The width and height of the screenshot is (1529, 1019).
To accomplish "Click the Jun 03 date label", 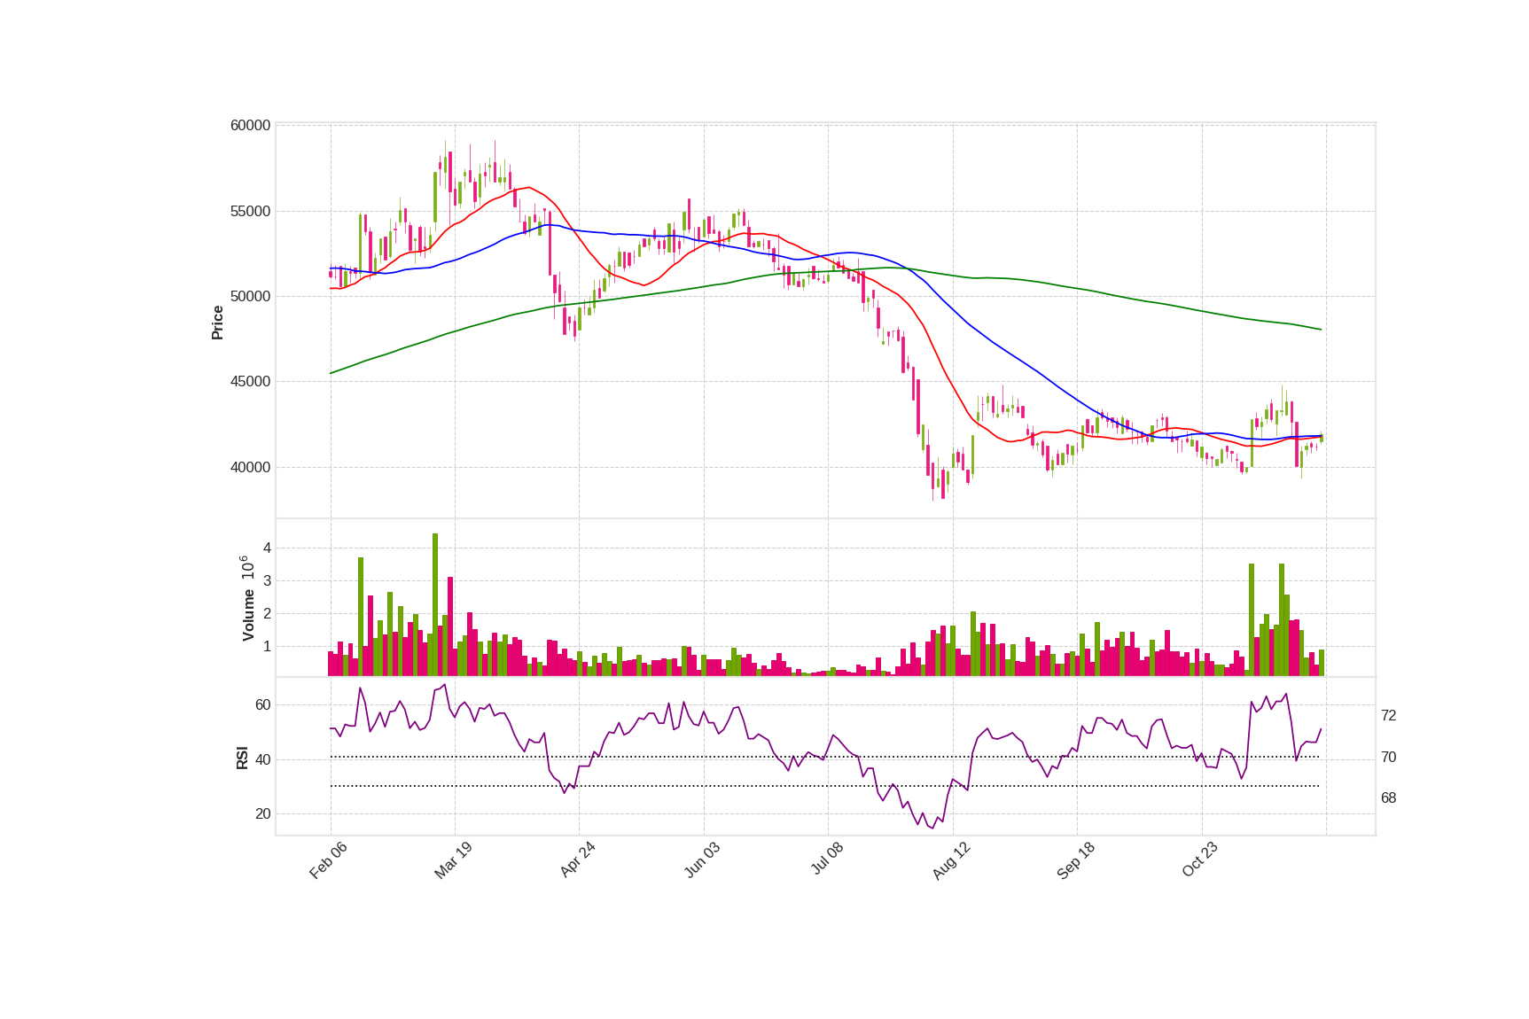I will [x=702, y=860].
